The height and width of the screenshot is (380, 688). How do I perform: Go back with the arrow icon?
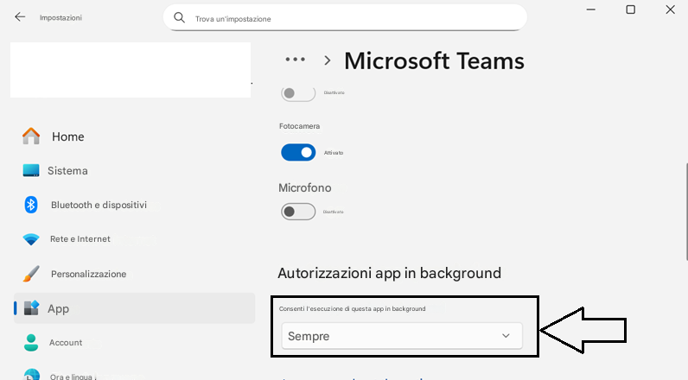pyautogui.click(x=20, y=17)
